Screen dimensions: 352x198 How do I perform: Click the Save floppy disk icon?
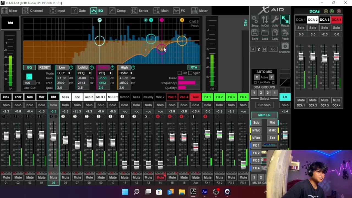(255, 33)
